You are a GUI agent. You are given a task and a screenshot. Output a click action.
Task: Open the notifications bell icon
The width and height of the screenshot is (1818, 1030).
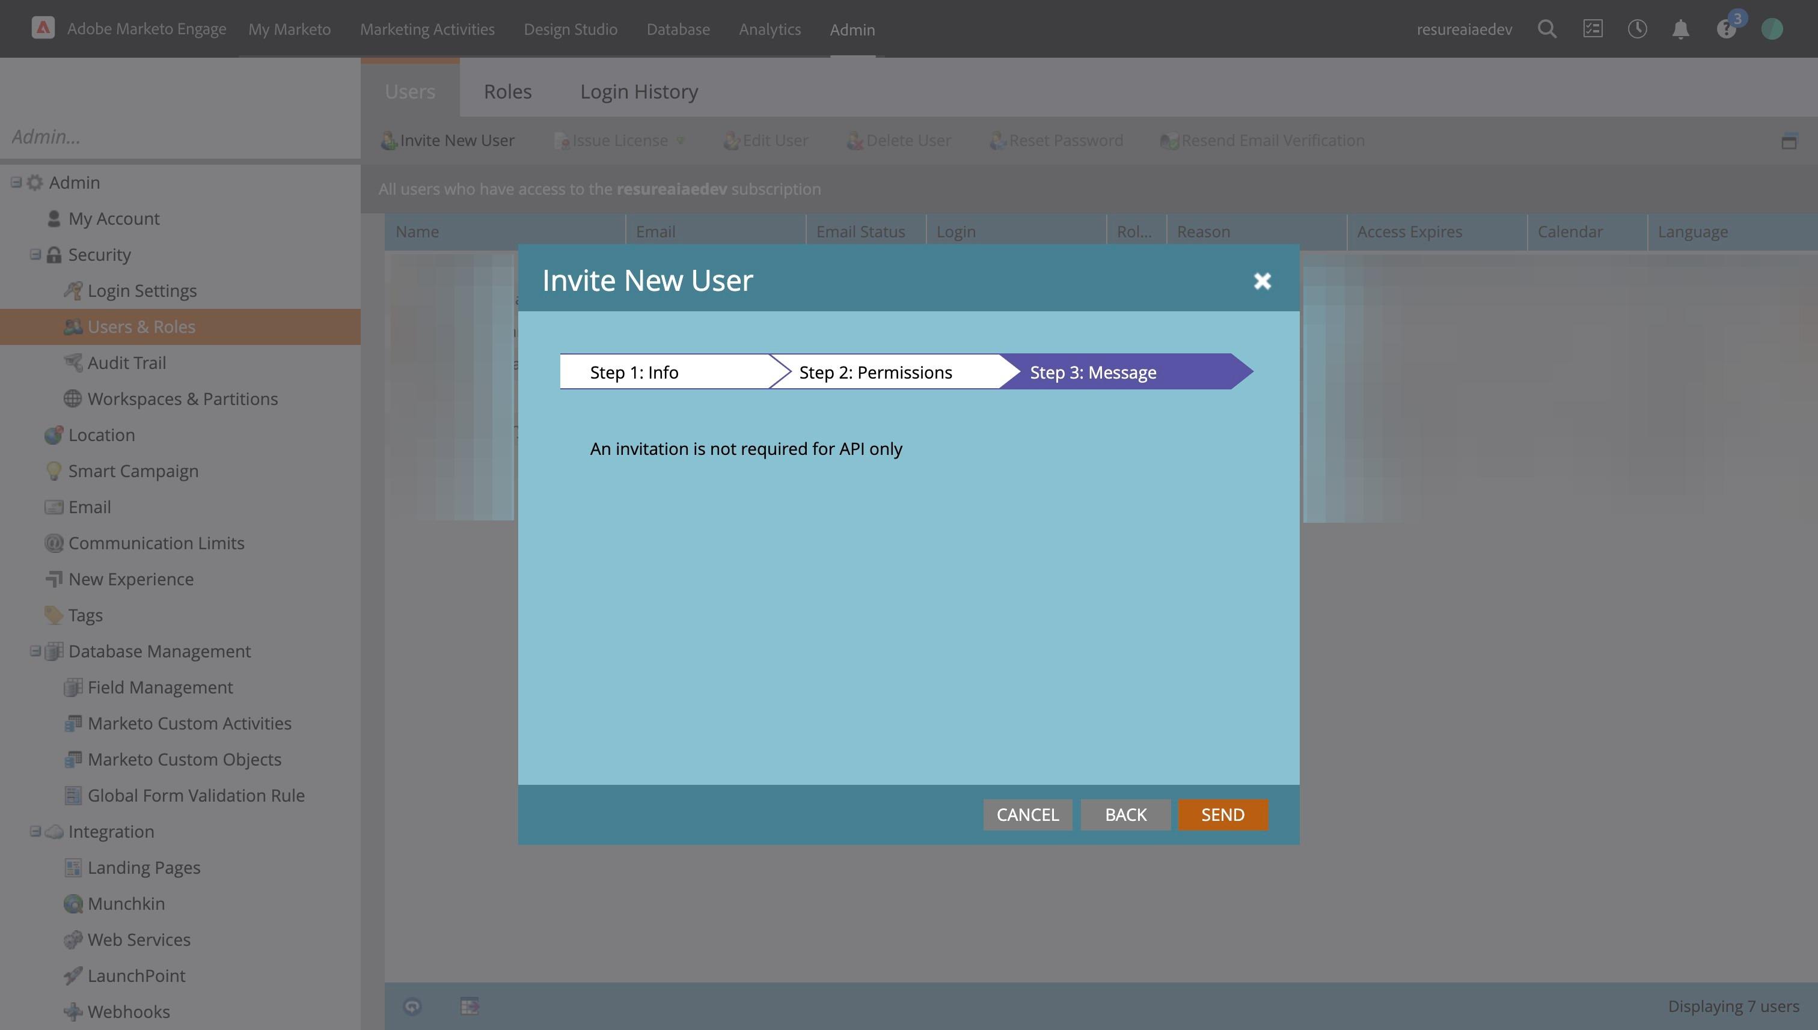pyautogui.click(x=1681, y=29)
